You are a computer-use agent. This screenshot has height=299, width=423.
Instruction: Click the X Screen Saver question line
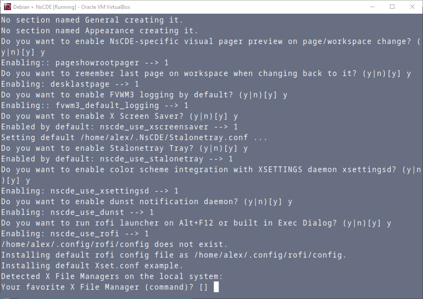click(x=119, y=116)
